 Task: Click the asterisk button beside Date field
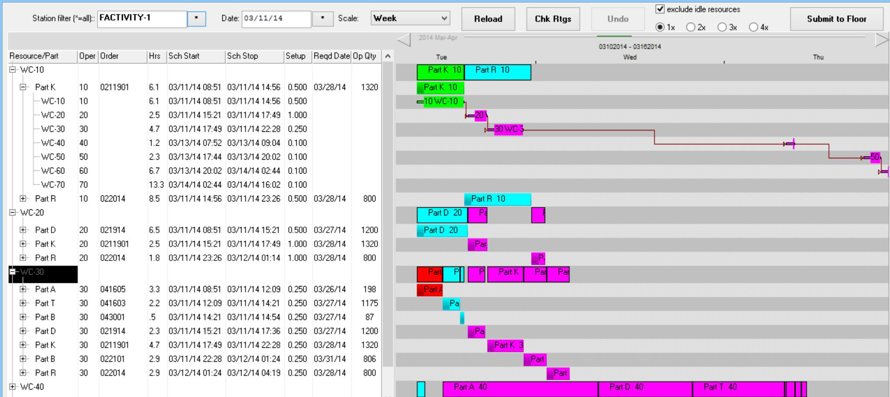322,19
